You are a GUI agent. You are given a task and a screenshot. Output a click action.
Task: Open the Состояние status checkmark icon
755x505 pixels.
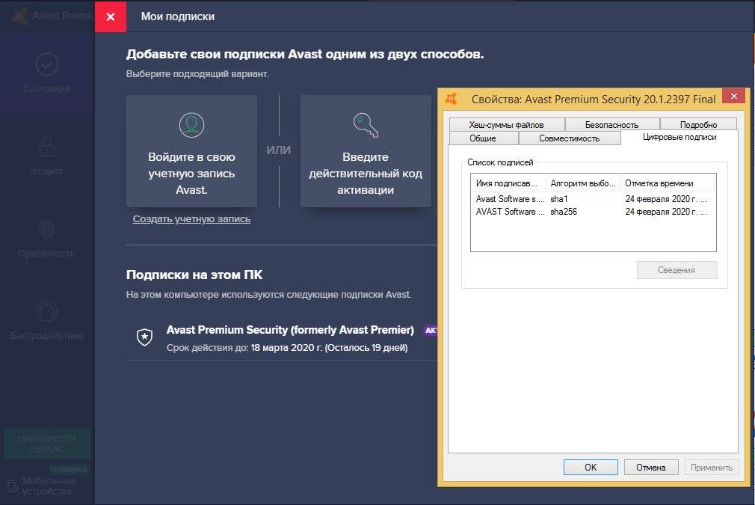tap(47, 64)
